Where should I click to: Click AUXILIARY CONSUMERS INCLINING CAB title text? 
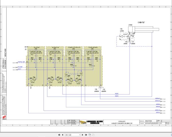[122, 123]
